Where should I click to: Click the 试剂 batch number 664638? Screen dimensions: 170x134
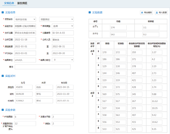[x=24, y=94]
